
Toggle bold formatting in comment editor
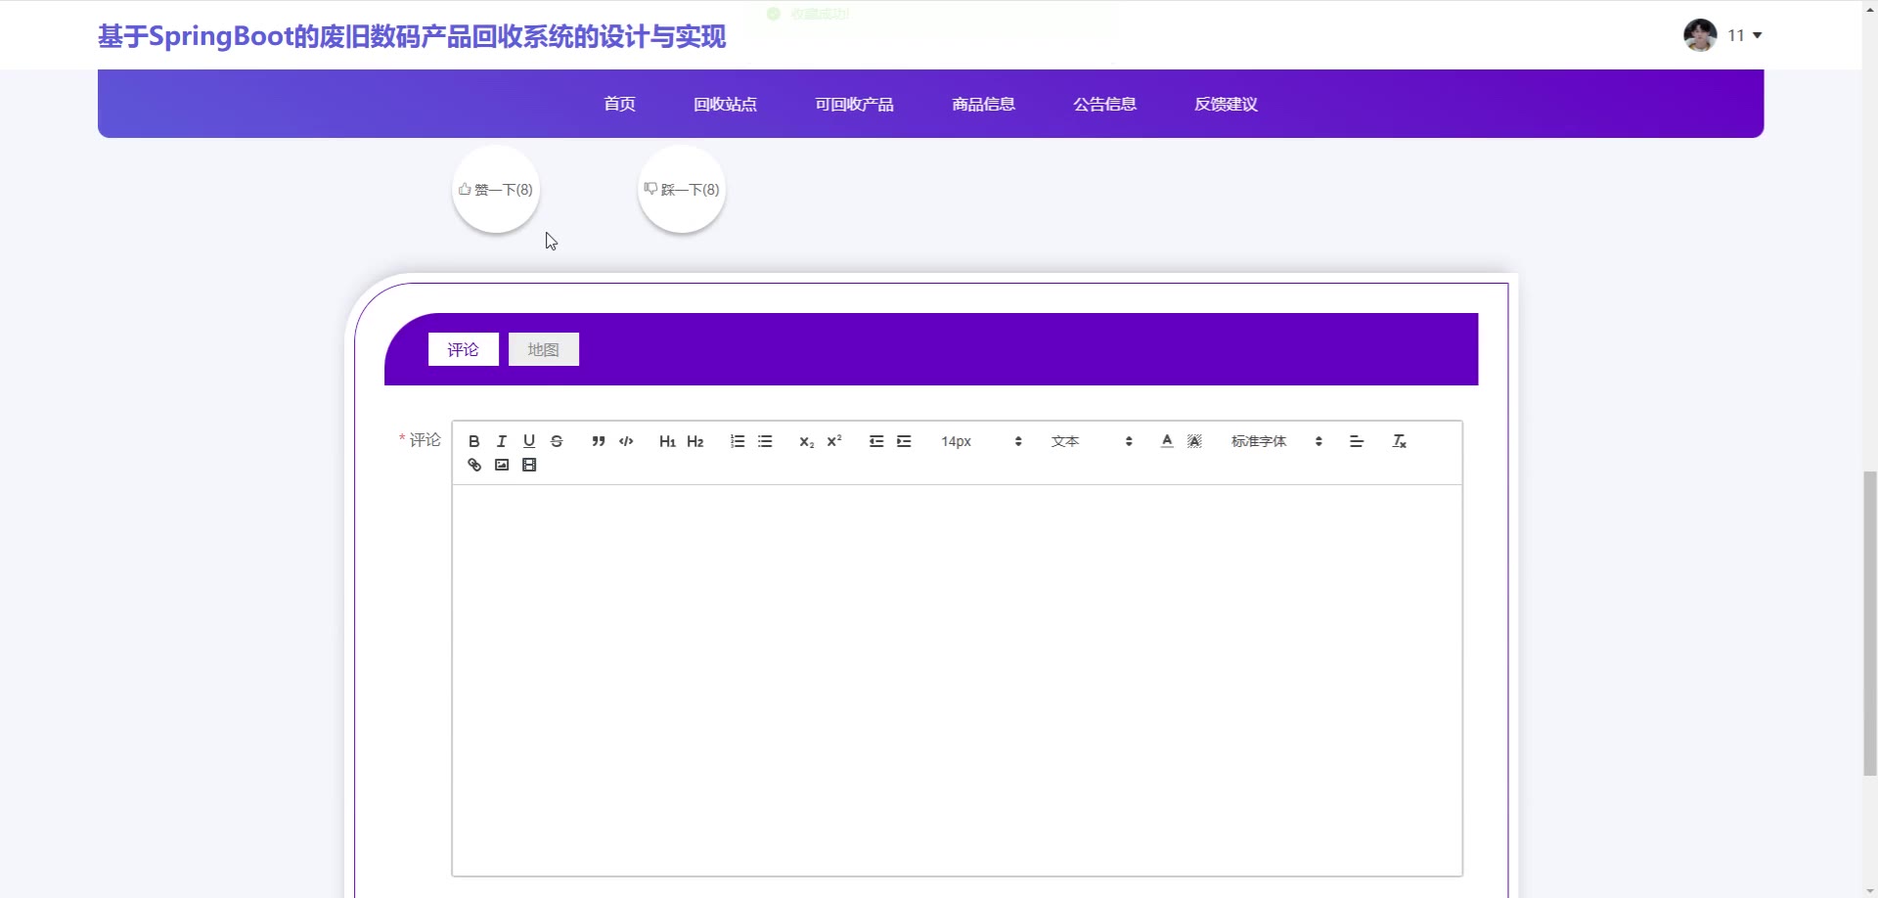pyautogui.click(x=474, y=441)
